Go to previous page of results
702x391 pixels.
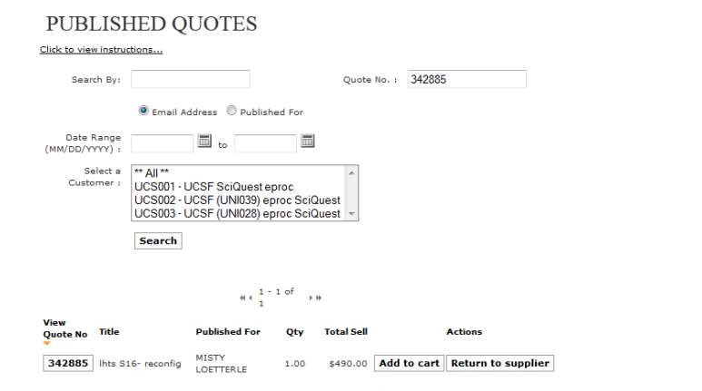coord(251,298)
